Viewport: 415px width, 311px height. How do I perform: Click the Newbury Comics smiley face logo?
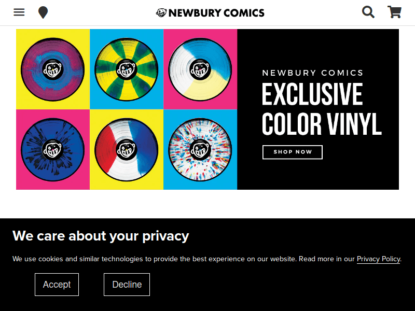tap(161, 12)
